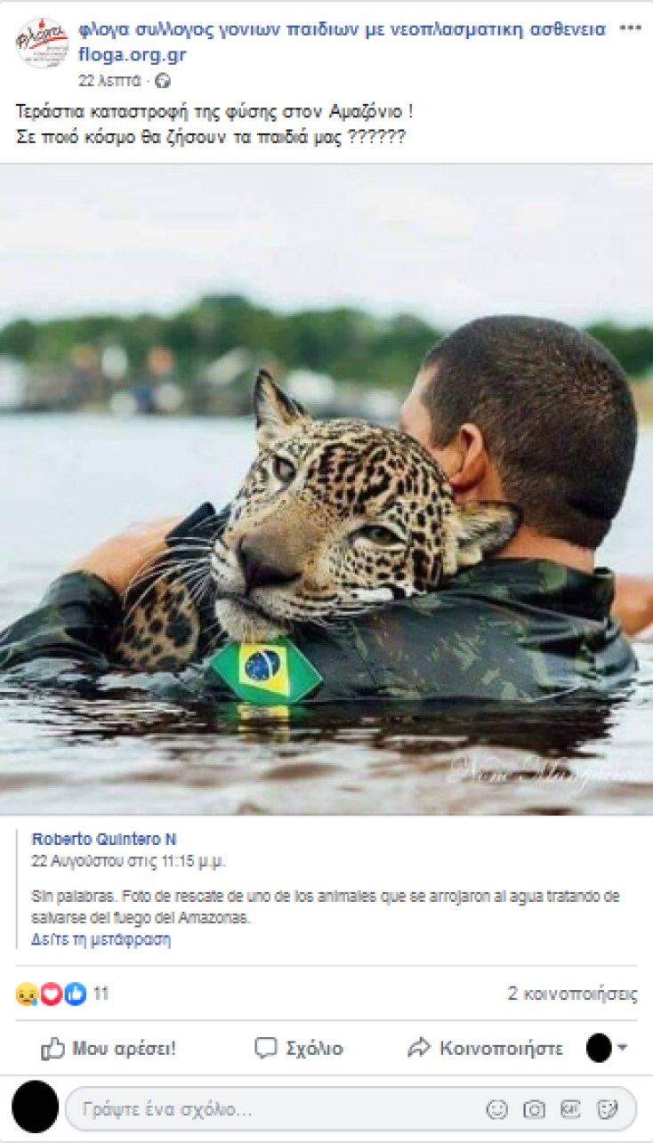Viewport: 653px width, 1143px height.
Task: Open the floga.org.gr page name link
Action: click(133, 54)
